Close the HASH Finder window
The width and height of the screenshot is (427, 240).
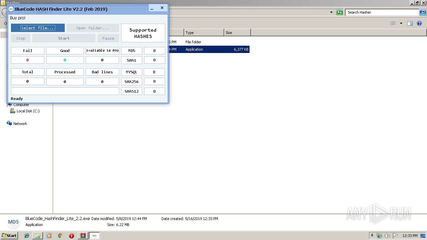pos(162,8)
